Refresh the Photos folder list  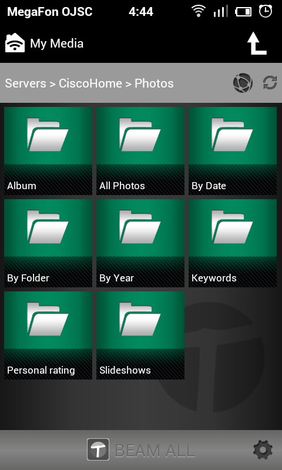click(x=270, y=83)
